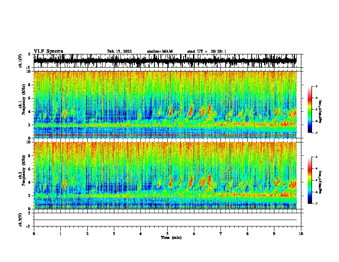Click the ch.1 spectrogram panel
339x262 pixels.
pos(165,104)
